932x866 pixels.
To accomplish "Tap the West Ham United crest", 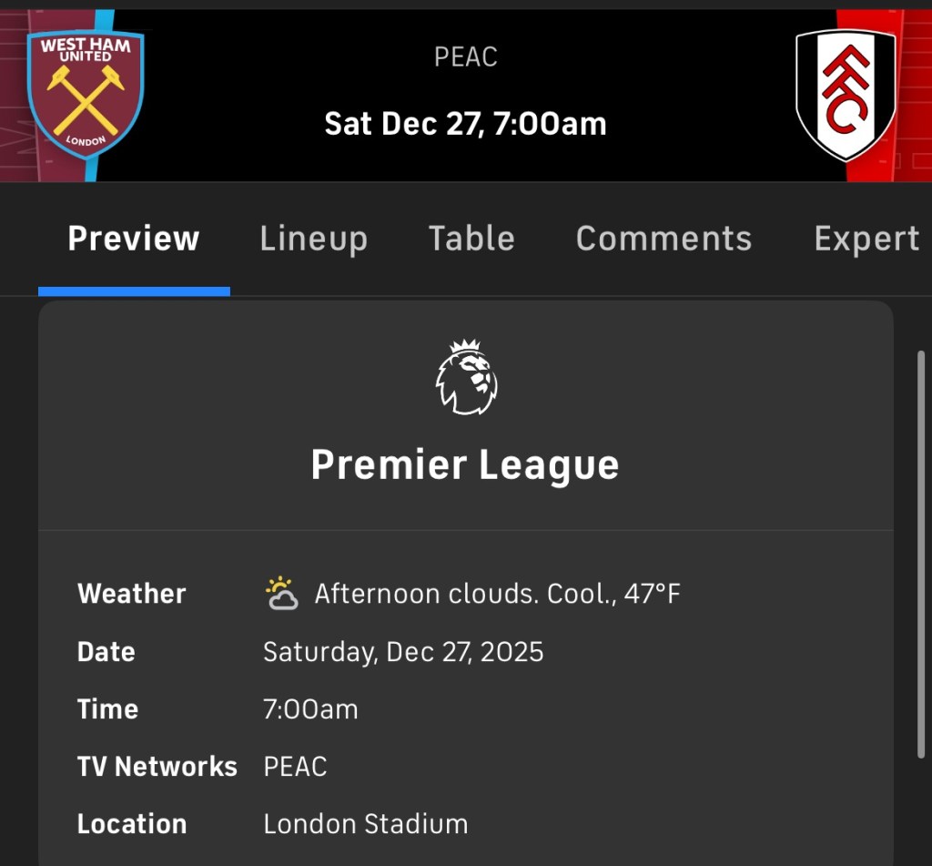I will 86,95.
